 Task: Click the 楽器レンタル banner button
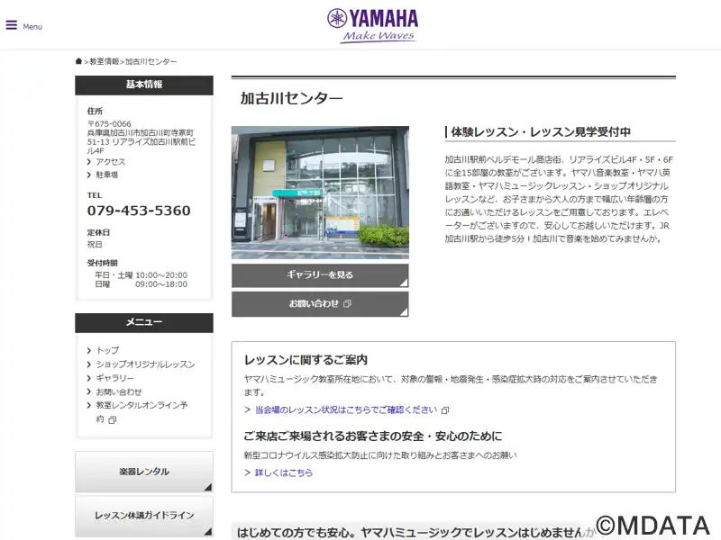pyautogui.click(x=144, y=472)
